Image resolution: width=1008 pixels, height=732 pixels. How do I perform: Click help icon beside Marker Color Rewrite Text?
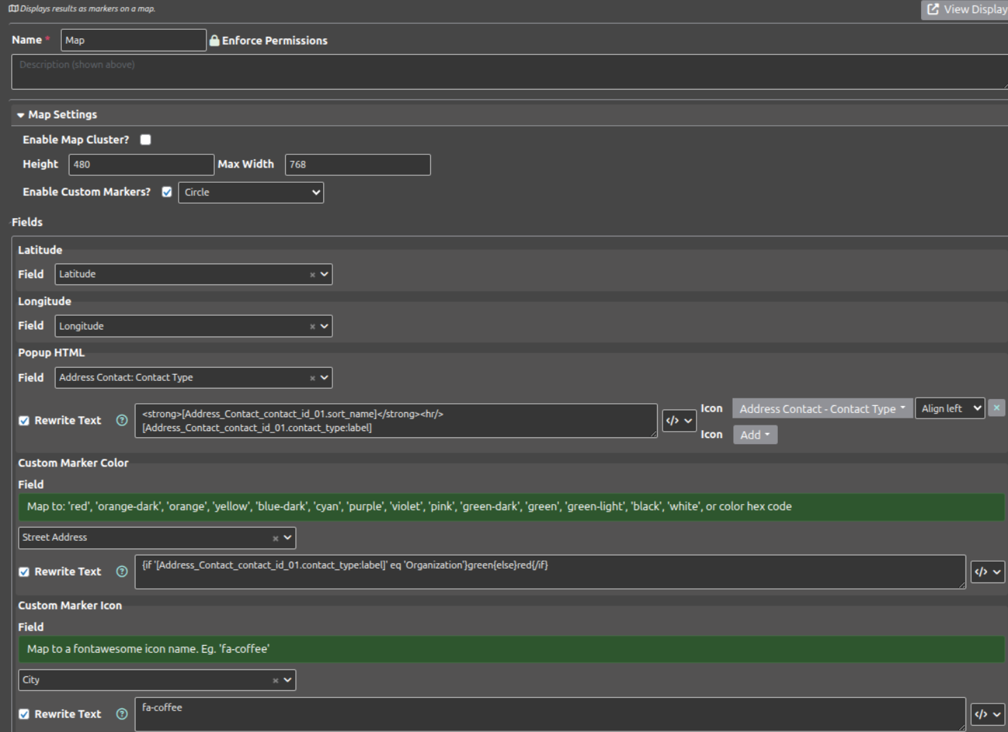click(122, 571)
